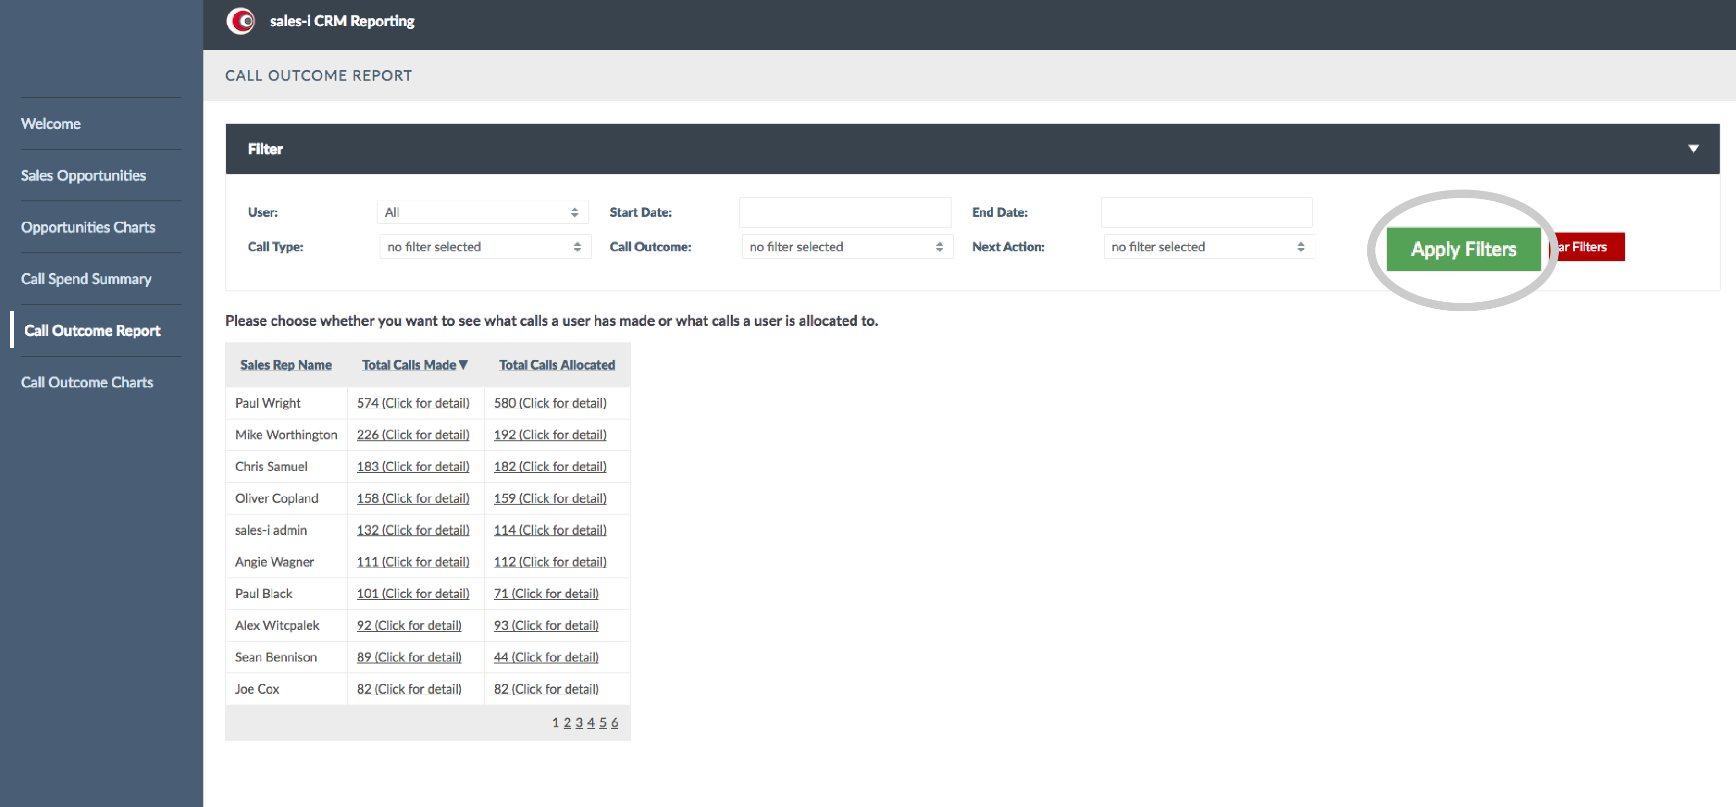Open Chris Samuel's 182 calls allocated detail
This screenshot has width=1736, height=807.
point(550,466)
